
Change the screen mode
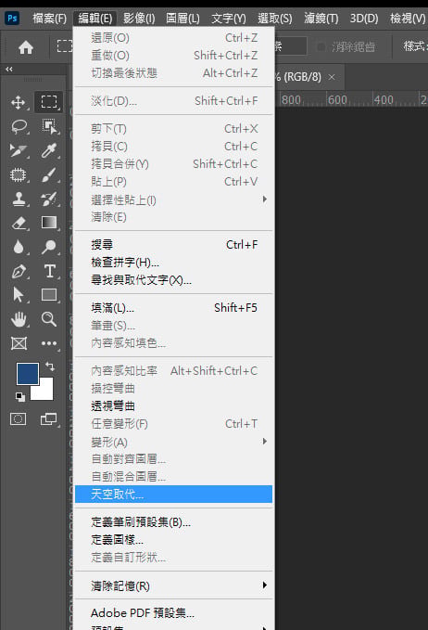click(49, 419)
